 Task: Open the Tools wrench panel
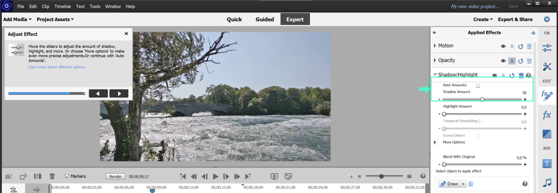point(547,66)
